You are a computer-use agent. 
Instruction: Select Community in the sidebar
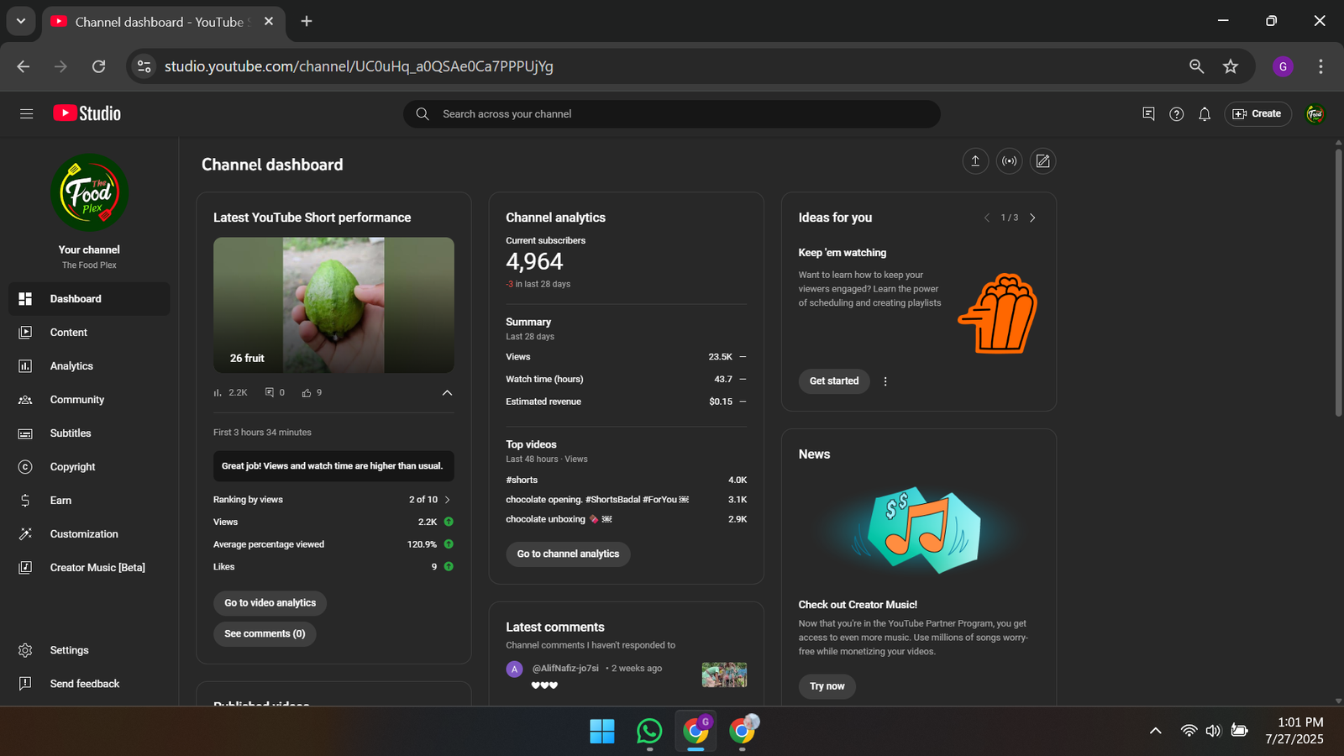tap(89, 400)
